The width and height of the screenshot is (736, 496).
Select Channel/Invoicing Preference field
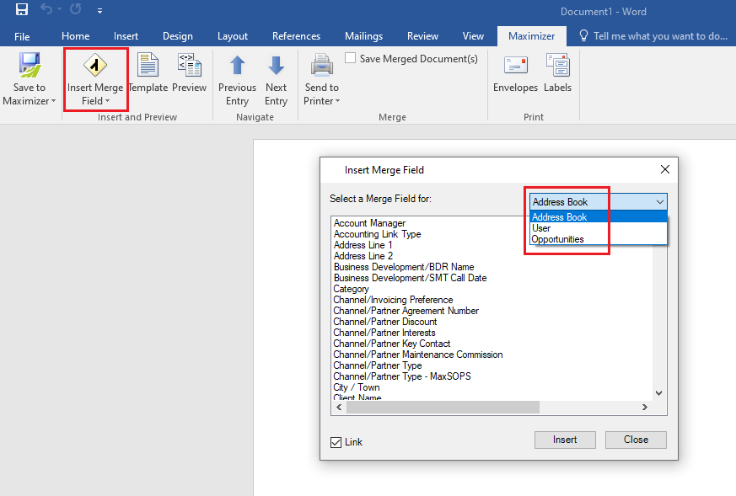[x=393, y=300]
